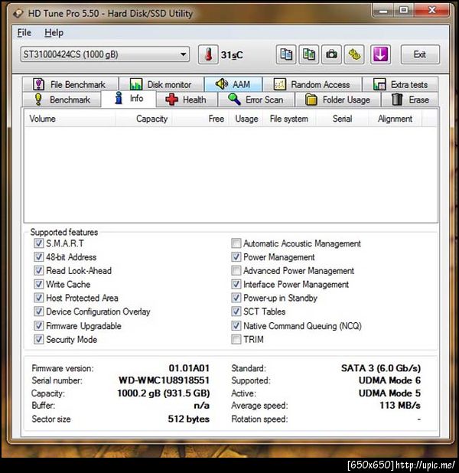Click the UDMA Mode 5 active value
The width and height of the screenshot is (459, 473).
[x=389, y=393]
